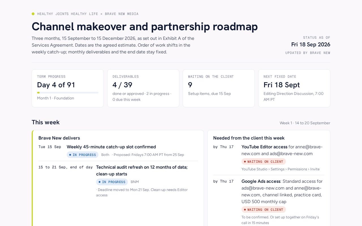Click the 'Fri 18 Sep 2026' status date
This screenshot has width=362, height=226.
click(x=311, y=44)
